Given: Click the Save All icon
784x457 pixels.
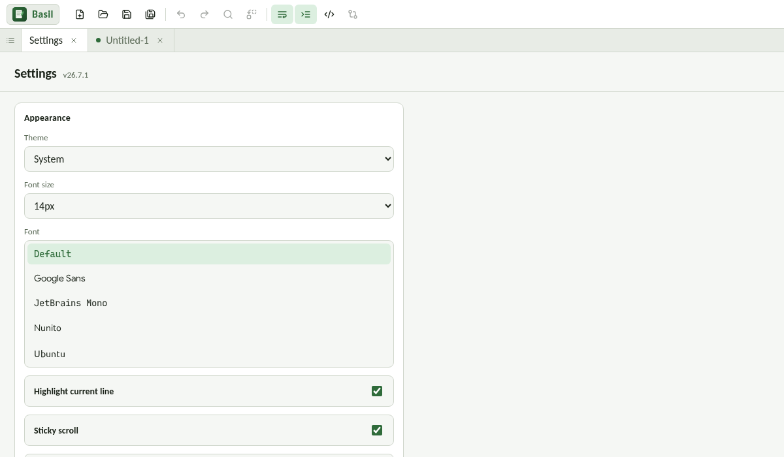Looking at the screenshot, I should coord(150,14).
